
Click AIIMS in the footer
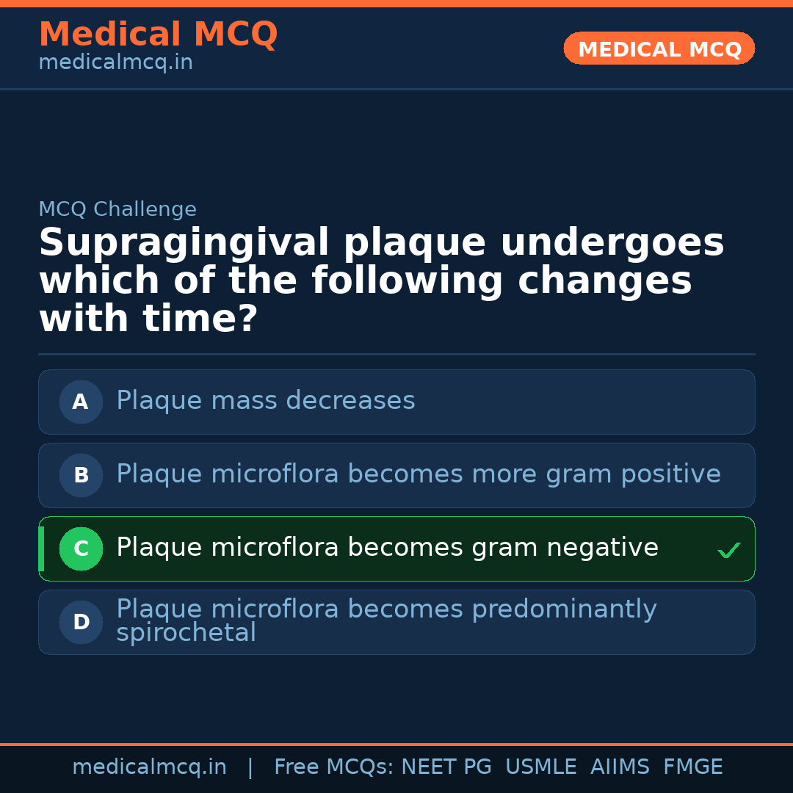click(x=620, y=767)
